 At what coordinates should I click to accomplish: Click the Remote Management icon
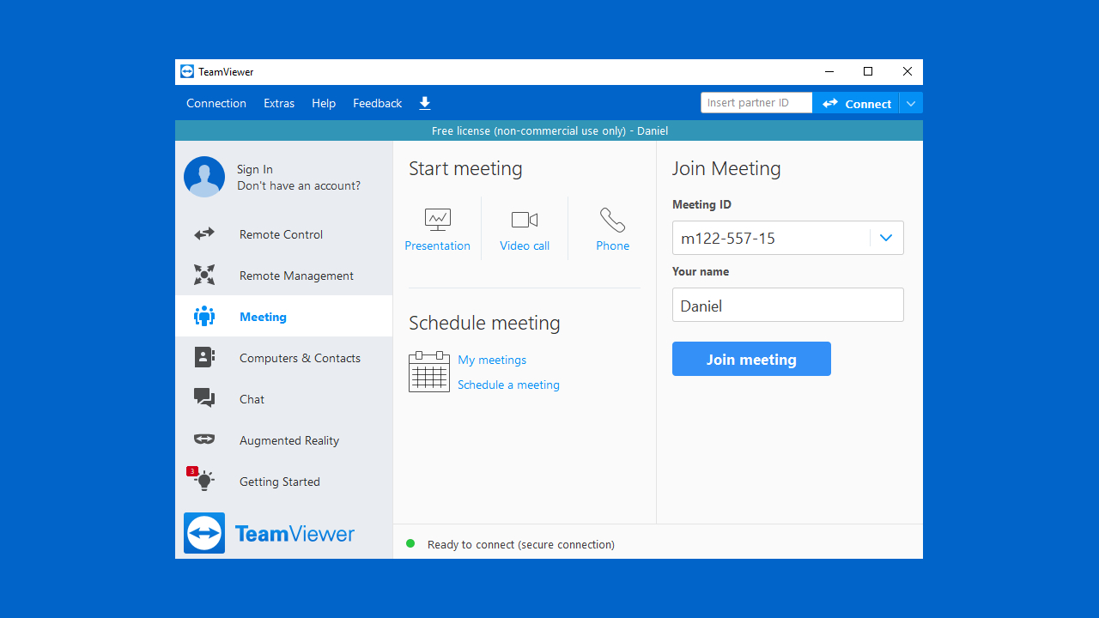(x=204, y=276)
